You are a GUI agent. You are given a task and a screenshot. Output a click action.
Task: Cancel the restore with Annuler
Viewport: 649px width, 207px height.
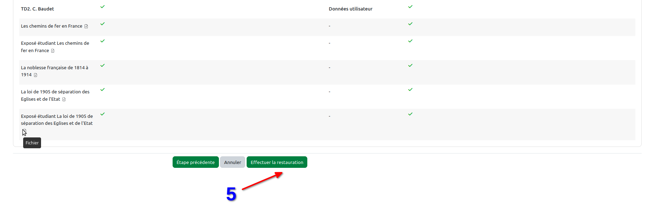tap(232, 162)
